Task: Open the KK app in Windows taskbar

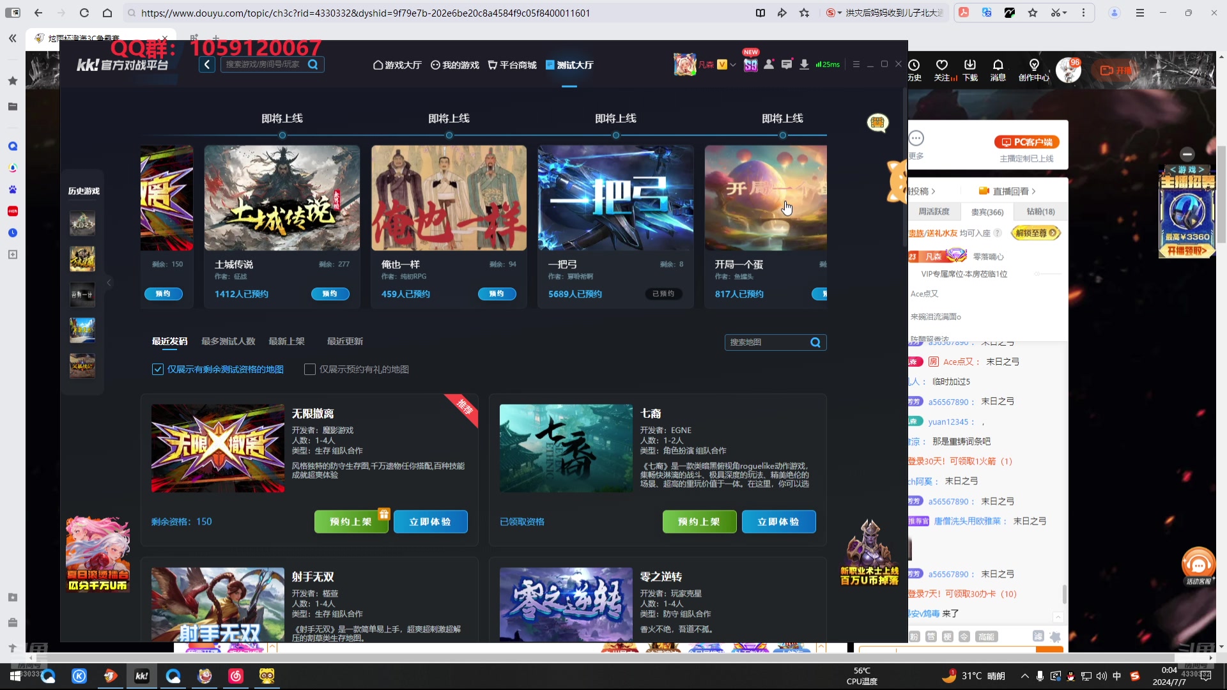Action: tap(142, 676)
